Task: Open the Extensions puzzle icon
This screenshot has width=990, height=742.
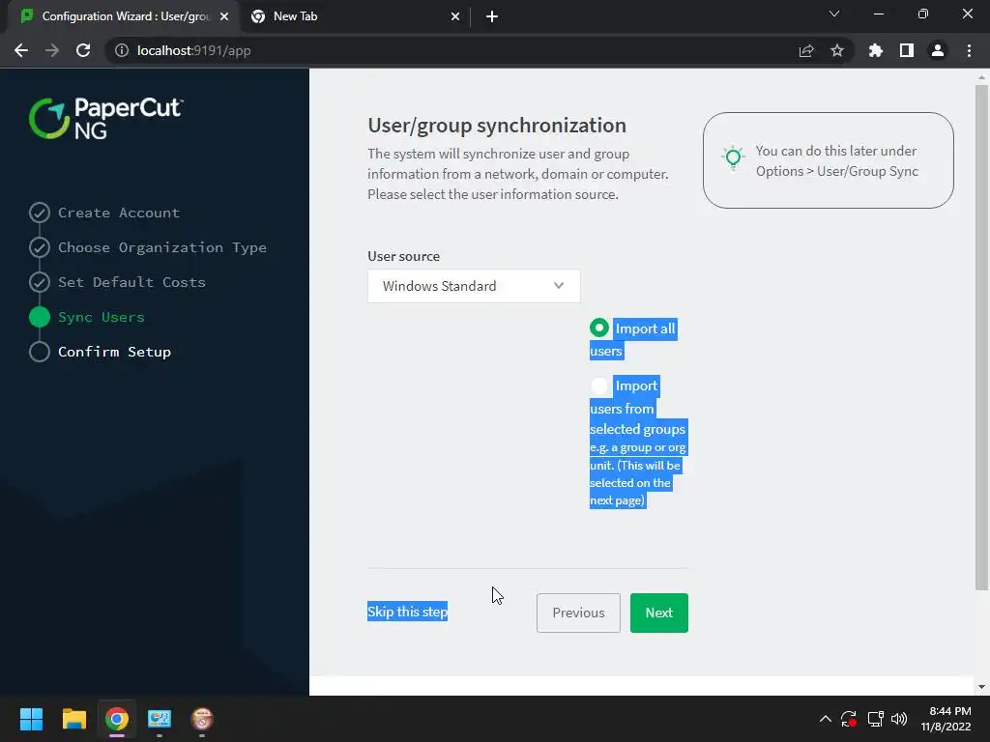Action: [875, 50]
